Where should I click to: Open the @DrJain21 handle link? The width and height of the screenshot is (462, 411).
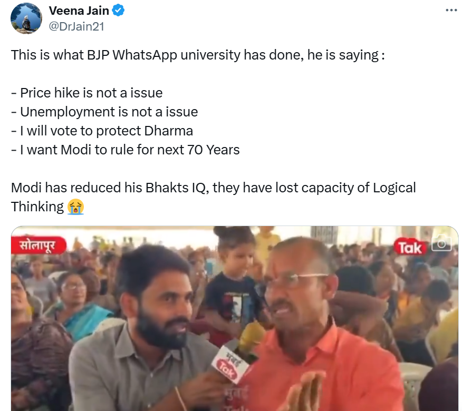tap(76, 26)
